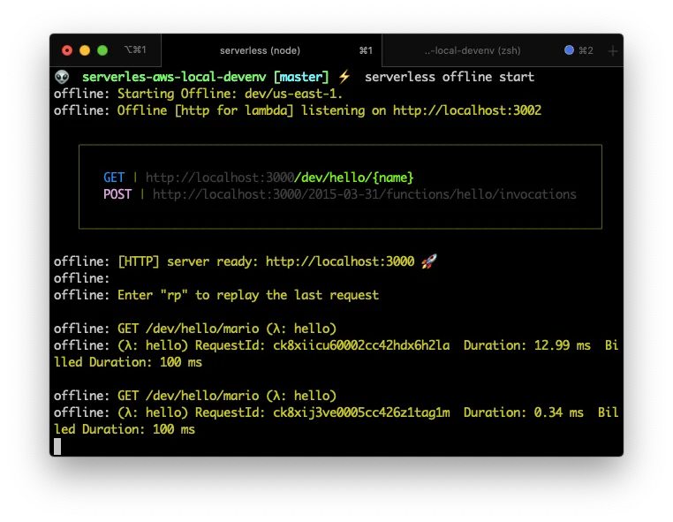Click 'Starting Offline: dev/us-east-1.' line
The width and height of the screenshot is (673, 522).
click(230, 94)
